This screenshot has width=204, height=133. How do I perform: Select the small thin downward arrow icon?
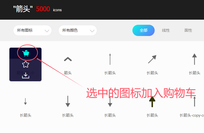(x=25, y=101)
